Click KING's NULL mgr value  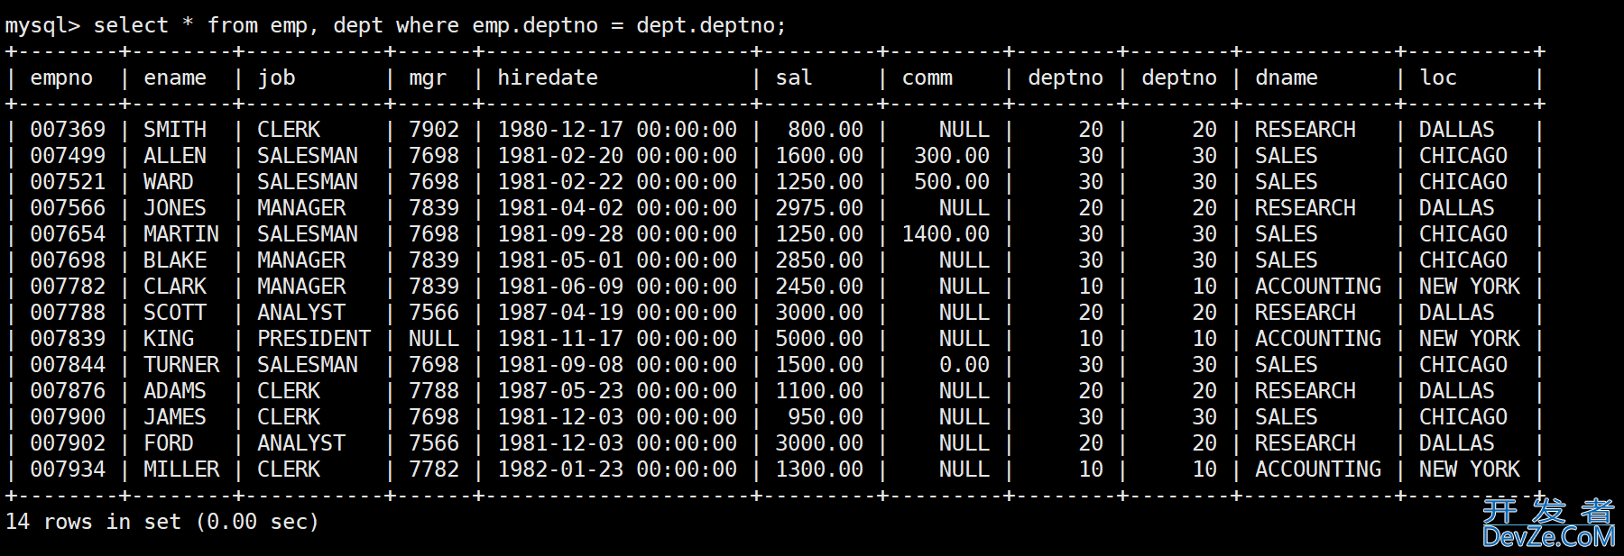[x=434, y=339]
